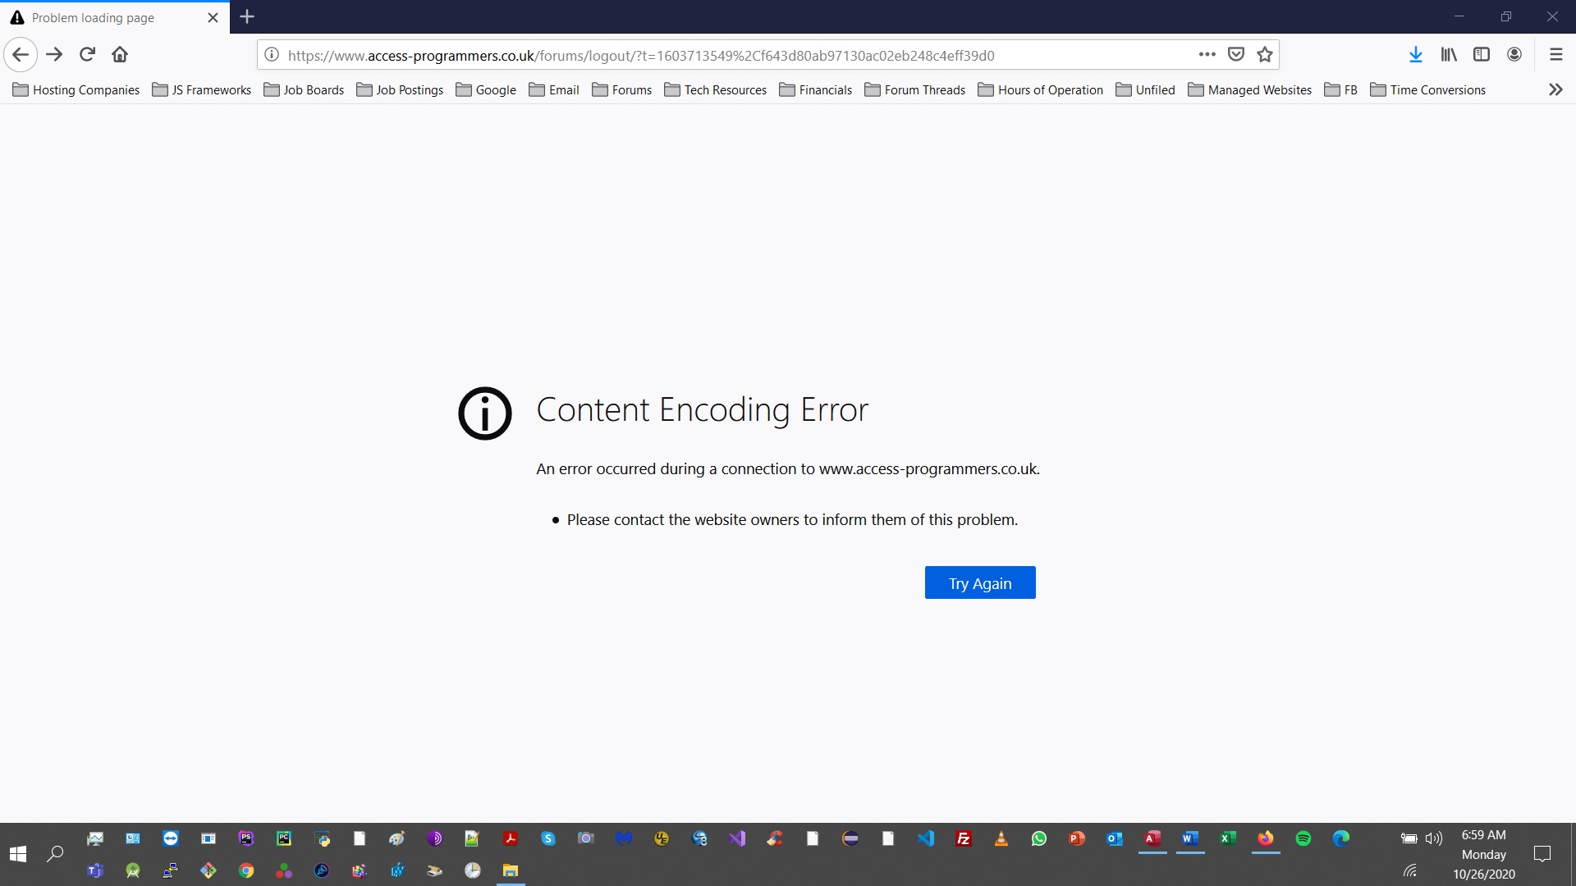Click the forward navigation arrow
Screen dimensions: 1576x886
tap(54, 55)
